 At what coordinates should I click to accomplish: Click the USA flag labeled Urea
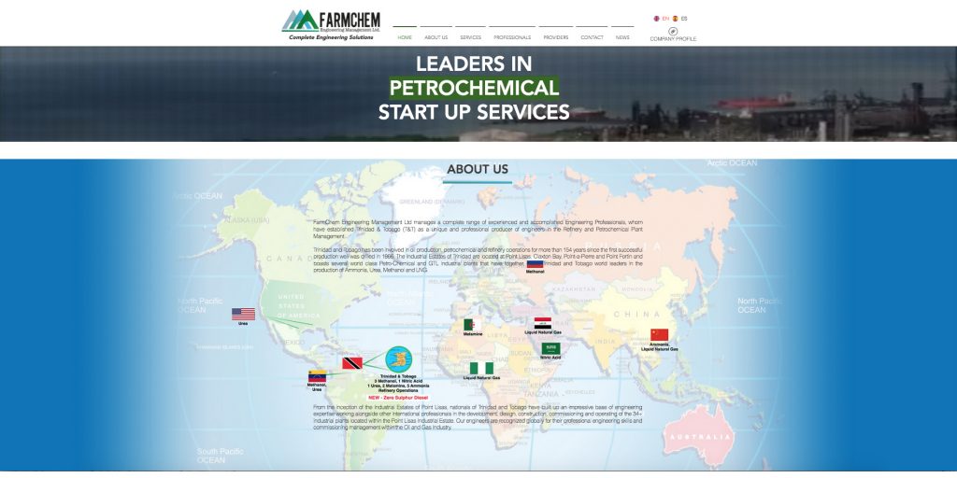point(244,314)
